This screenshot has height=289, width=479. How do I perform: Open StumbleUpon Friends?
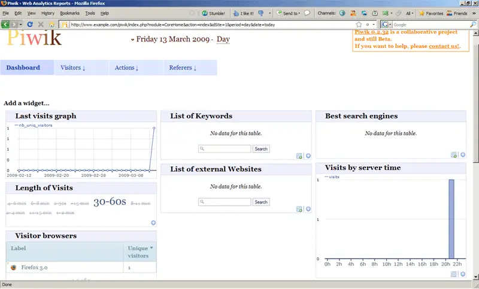point(457,13)
